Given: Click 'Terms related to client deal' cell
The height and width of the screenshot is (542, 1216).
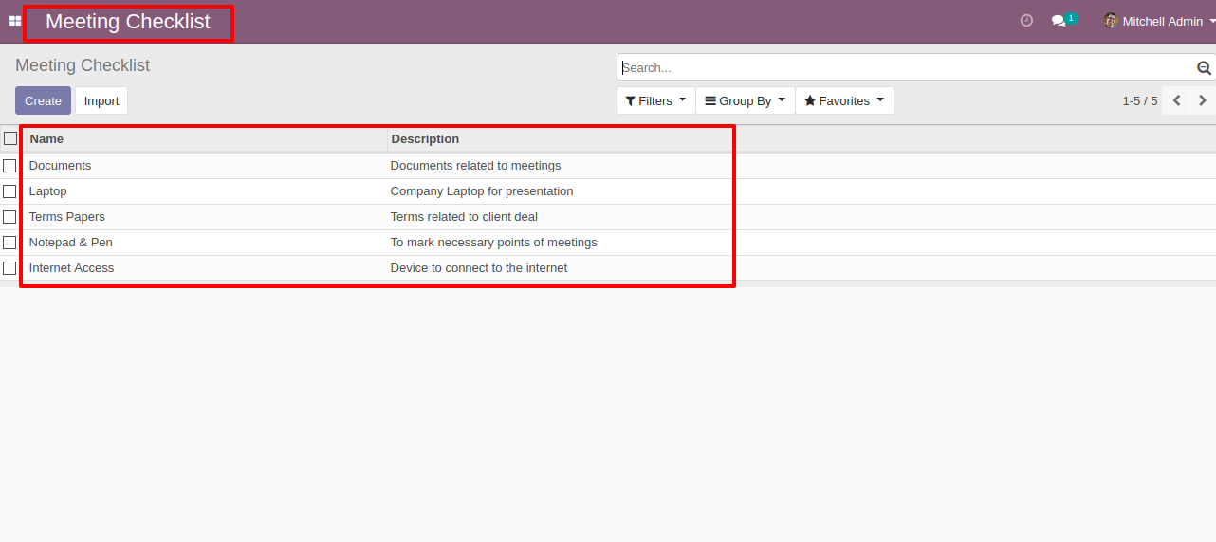Looking at the screenshot, I should (464, 217).
